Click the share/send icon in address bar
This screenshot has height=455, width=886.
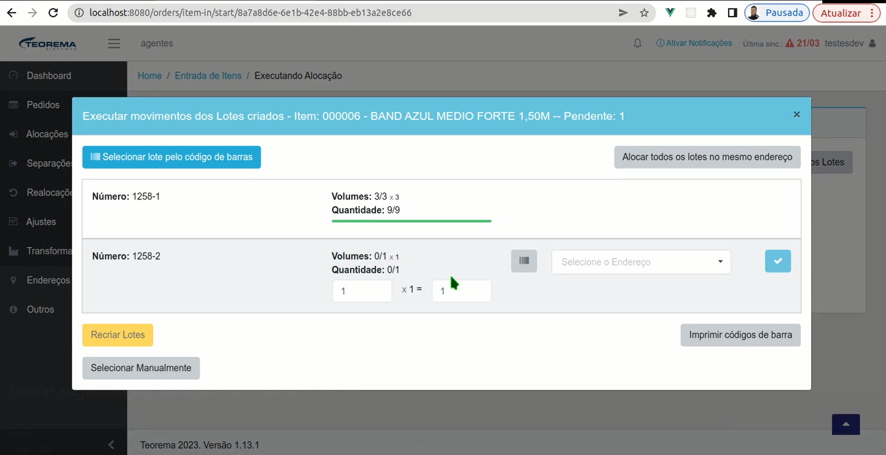(x=623, y=13)
